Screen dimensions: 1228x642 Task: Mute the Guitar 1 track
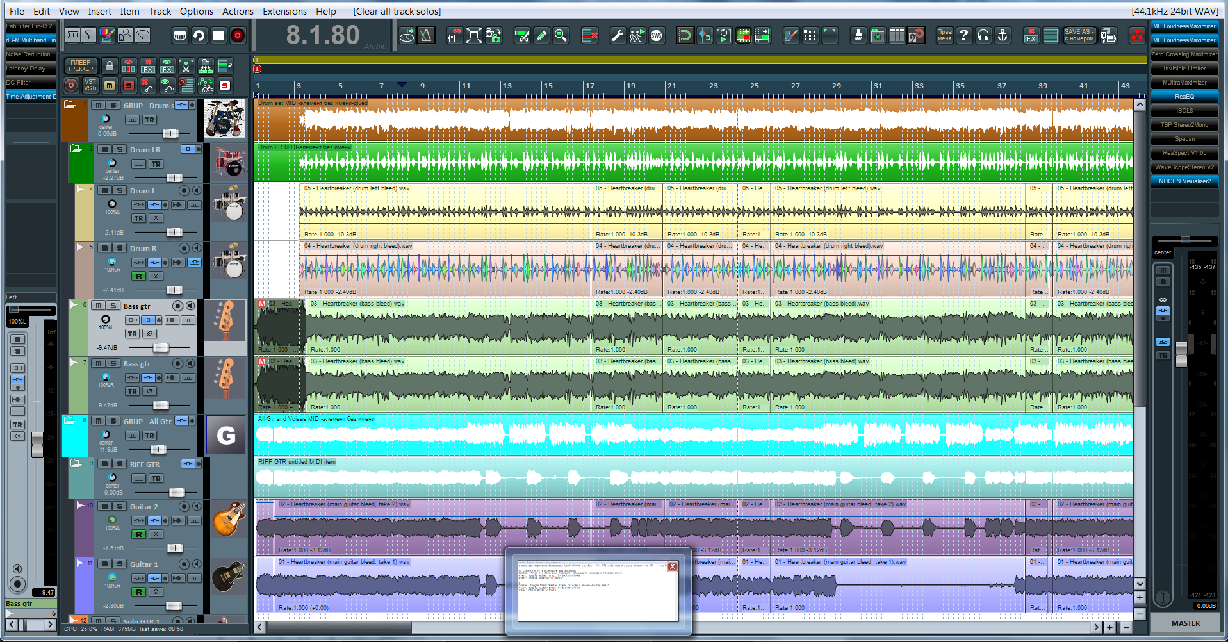pos(105,564)
